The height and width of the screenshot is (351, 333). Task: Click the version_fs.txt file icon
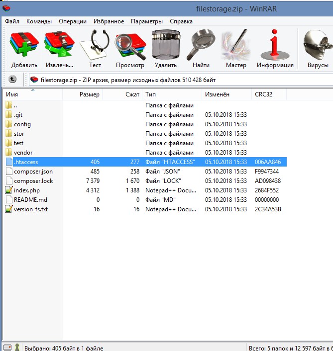coord(9,209)
